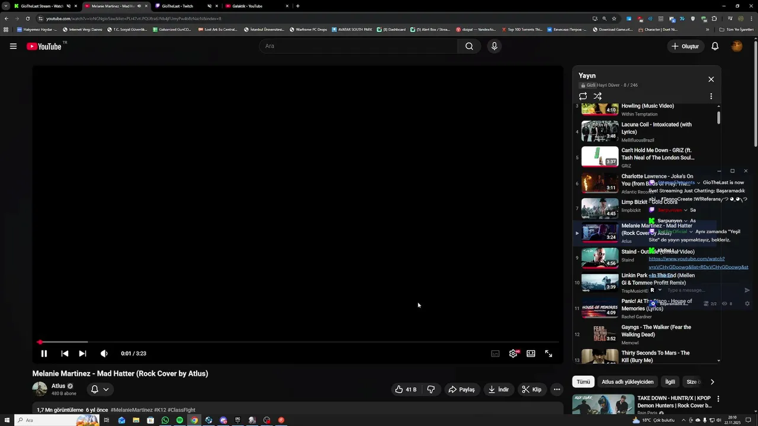Skip to the previous video
This screenshot has width=758, height=426.
point(65,353)
